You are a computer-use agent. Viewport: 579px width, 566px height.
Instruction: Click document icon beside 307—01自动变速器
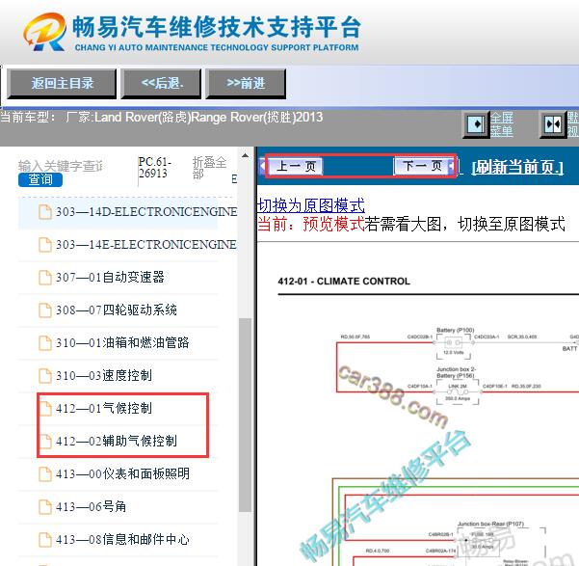click(45, 278)
